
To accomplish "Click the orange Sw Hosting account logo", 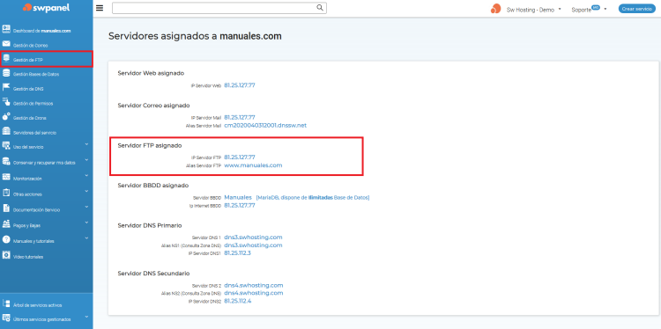I will pyautogui.click(x=495, y=9).
